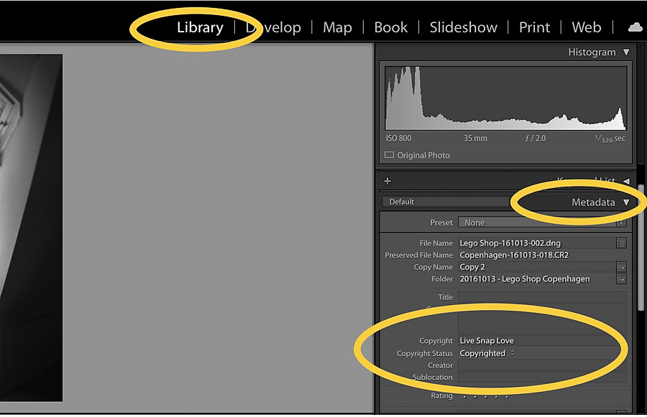Screen dimensions: 647x417
Task: Click the arrow button beside Folder field
Action: 621,279
